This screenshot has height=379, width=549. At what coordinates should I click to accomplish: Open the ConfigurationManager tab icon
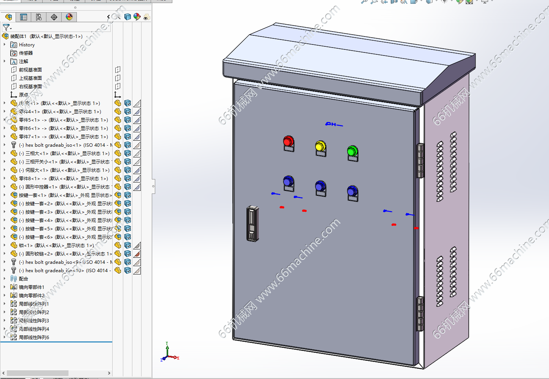coord(39,17)
